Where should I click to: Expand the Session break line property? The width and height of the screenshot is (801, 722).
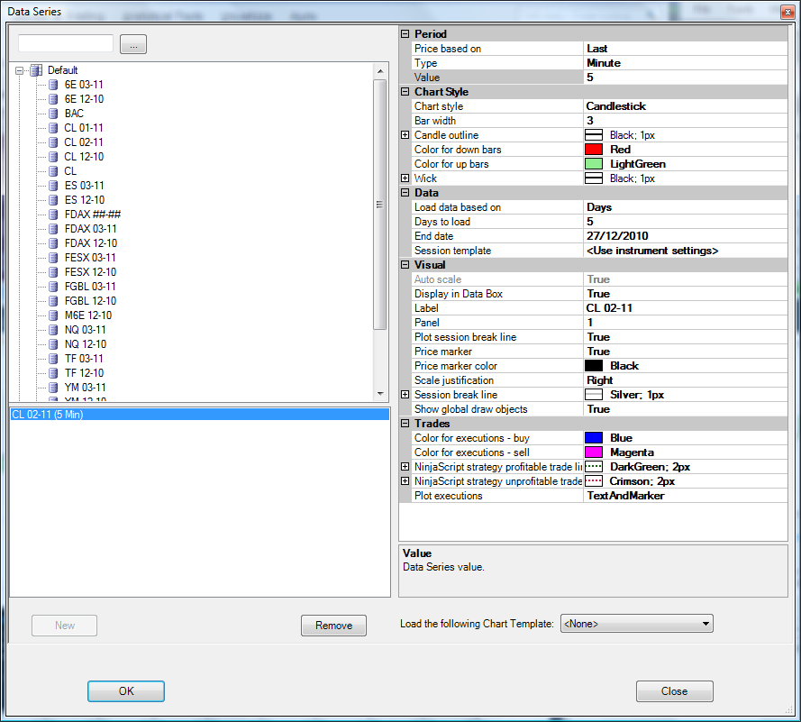pyautogui.click(x=405, y=395)
